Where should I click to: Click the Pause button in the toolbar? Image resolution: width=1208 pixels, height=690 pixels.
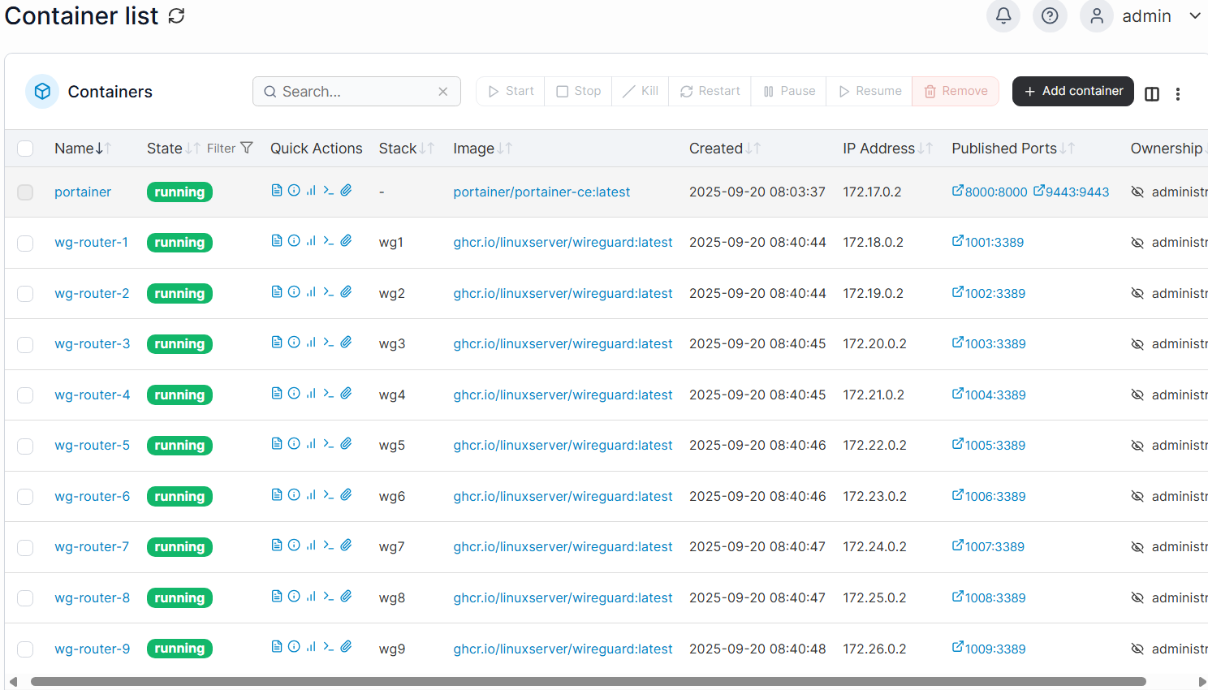pos(789,91)
